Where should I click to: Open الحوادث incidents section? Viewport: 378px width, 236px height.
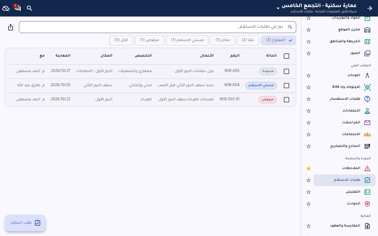(345, 204)
